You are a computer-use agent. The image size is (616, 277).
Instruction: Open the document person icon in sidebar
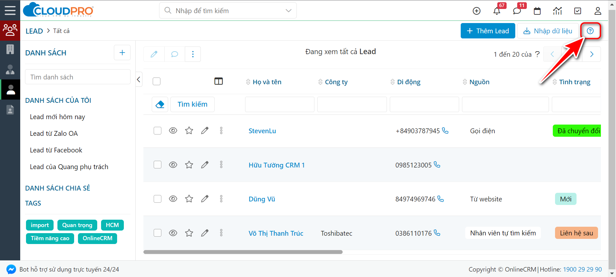click(x=10, y=110)
